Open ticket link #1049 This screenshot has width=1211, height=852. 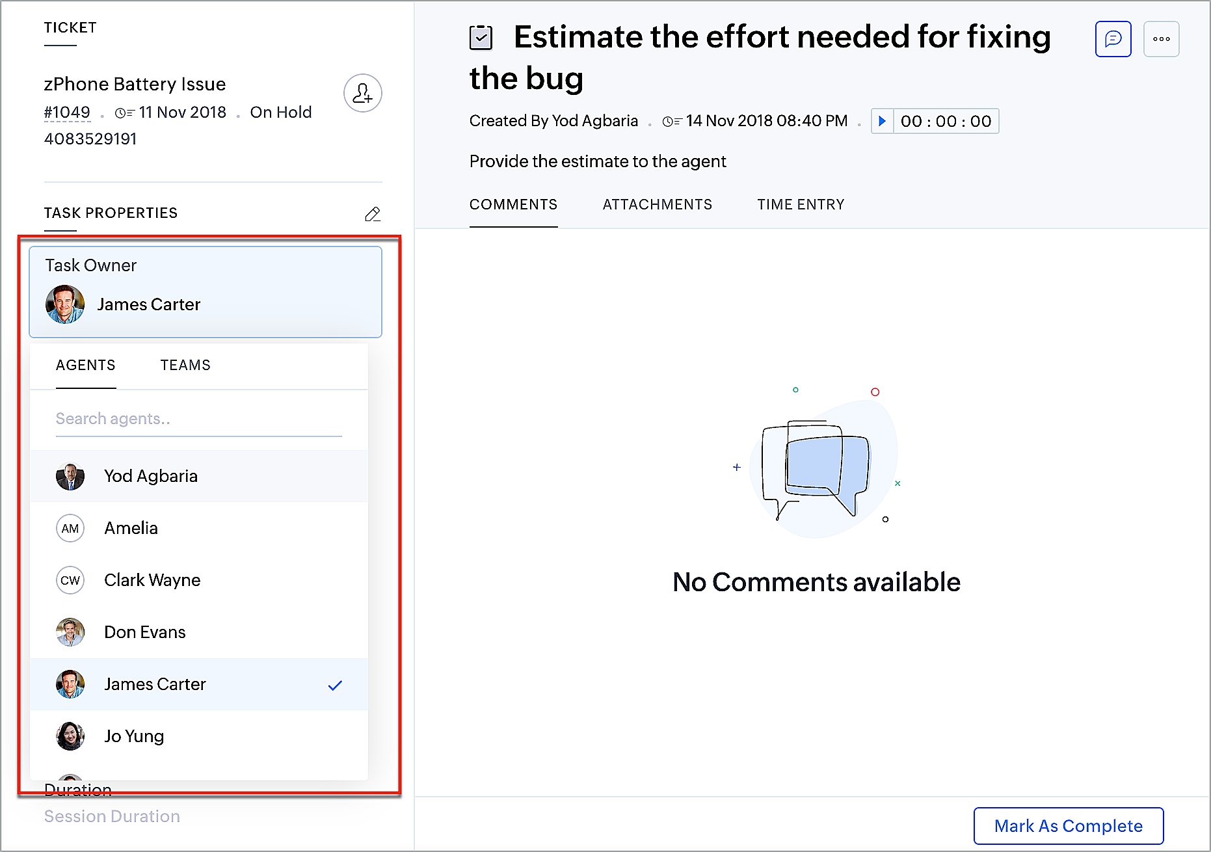[67, 113]
